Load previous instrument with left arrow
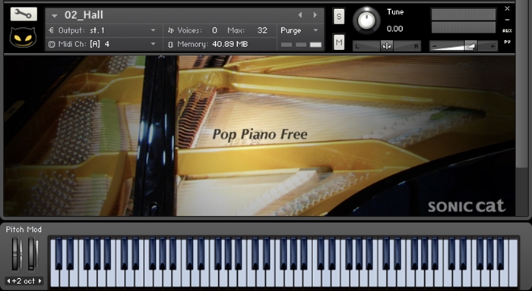Screen dimensions: 532x291 tap(300, 15)
